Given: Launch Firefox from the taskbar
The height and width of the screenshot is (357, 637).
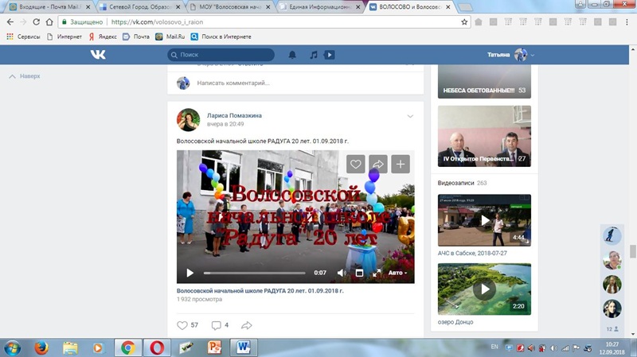Looking at the screenshot, I should (41, 348).
